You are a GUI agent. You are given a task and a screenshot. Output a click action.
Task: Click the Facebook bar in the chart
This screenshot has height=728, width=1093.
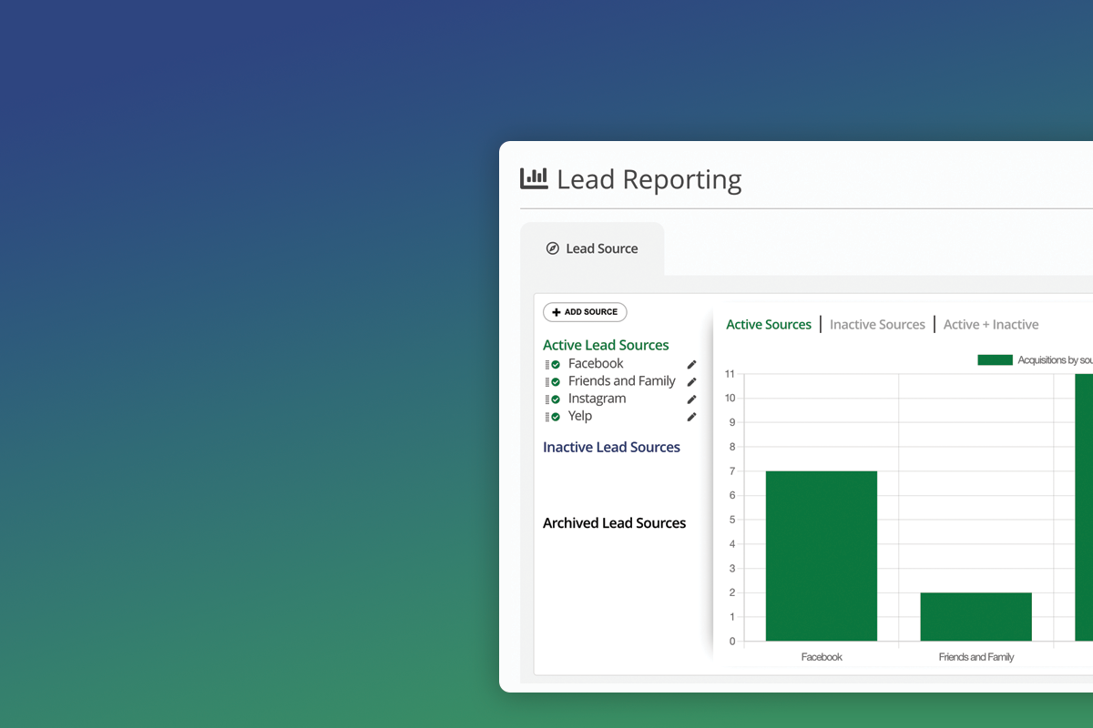821,555
